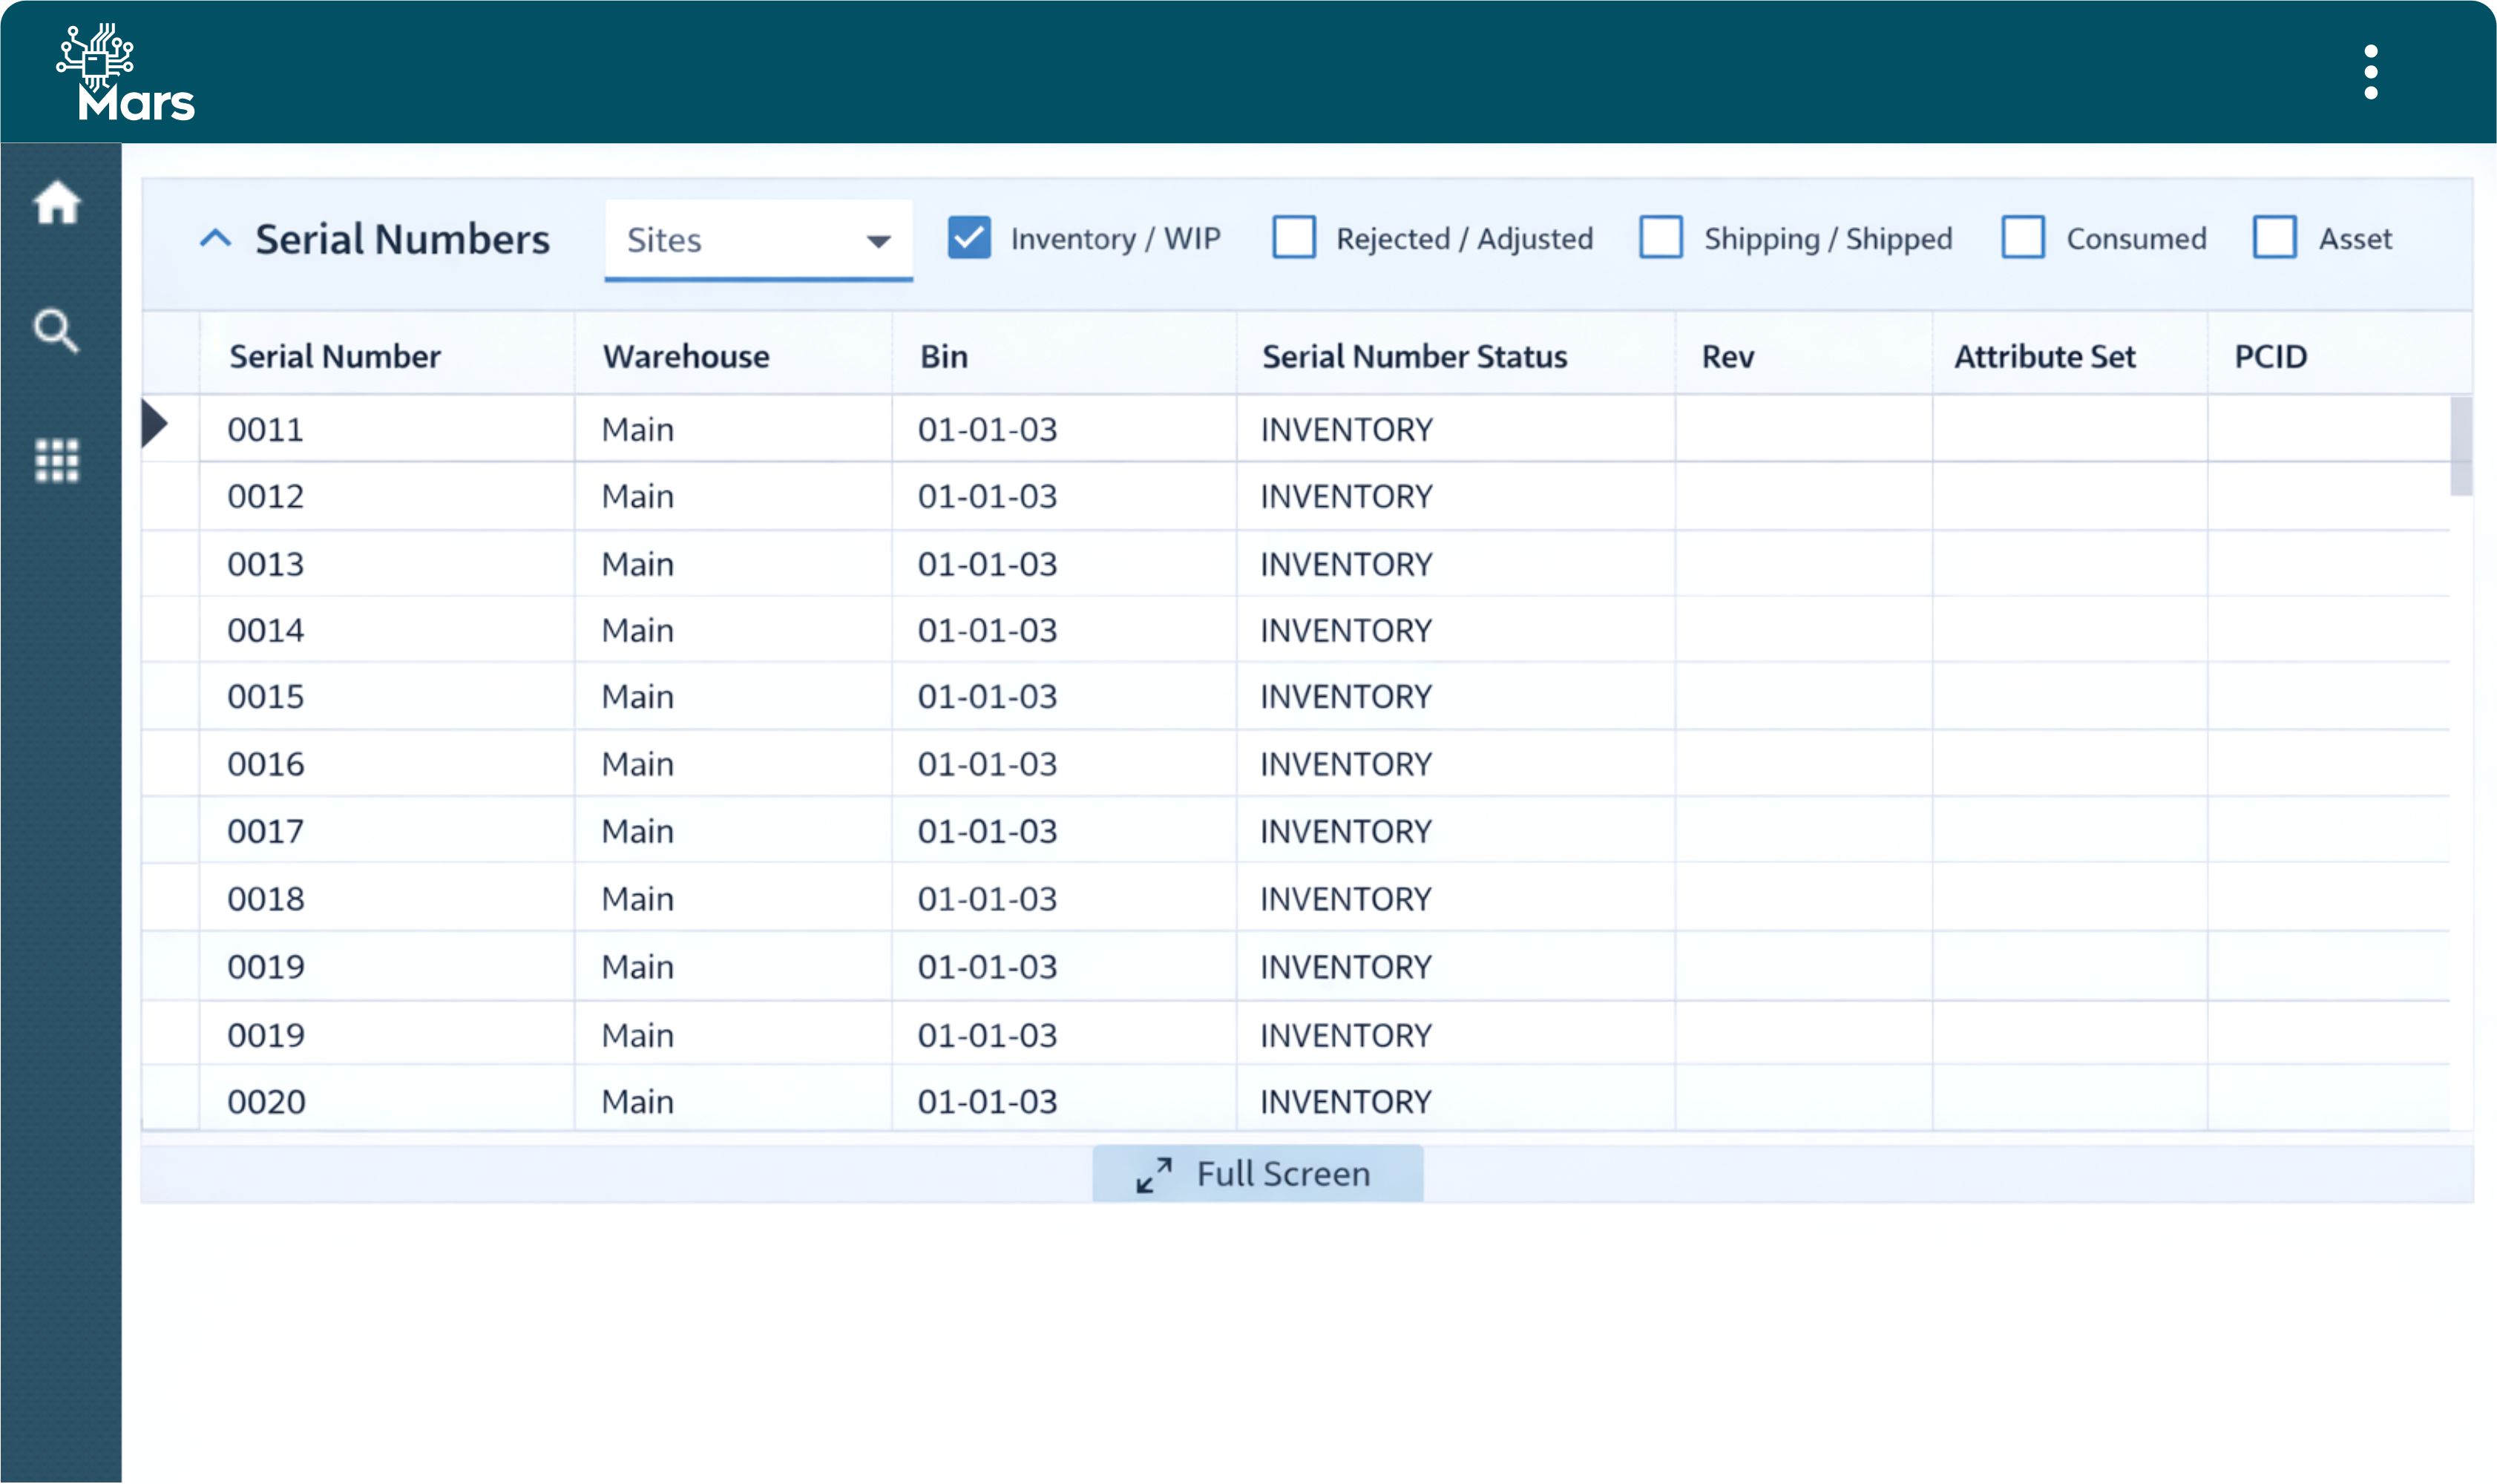This screenshot has height=1484, width=2497.
Task: Click the Home icon in the sidebar
Action: [57, 203]
